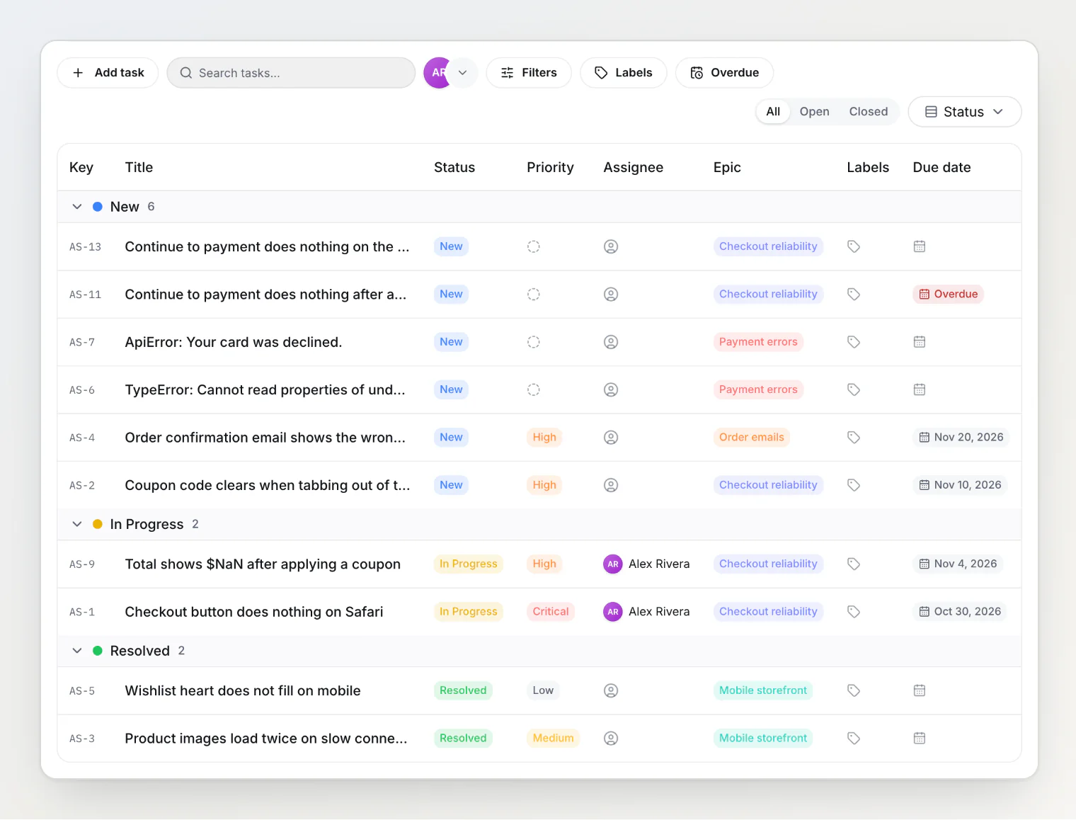Click the Add task button
This screenshot has width=1076, height=820.
[108, 73]
